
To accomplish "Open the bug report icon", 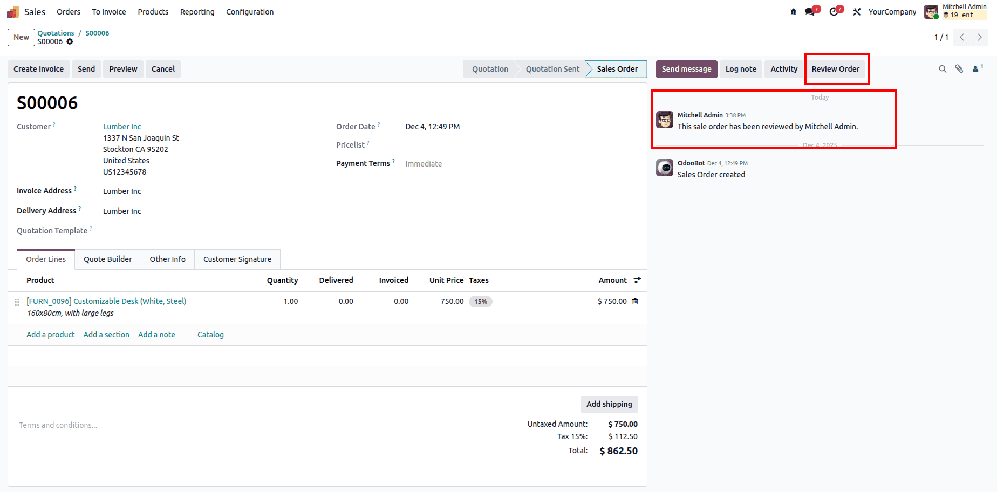I will [x=793, y=11].
